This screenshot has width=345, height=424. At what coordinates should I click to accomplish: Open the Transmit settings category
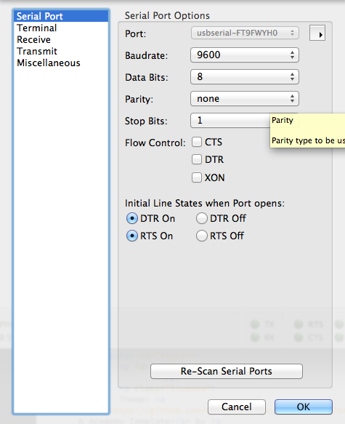(x=61, y=51)
